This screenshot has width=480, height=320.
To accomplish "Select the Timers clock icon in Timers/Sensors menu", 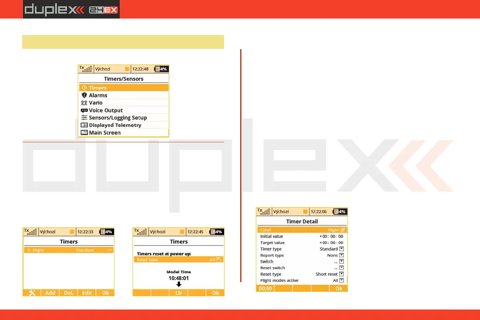I will pyautogui.click(x=84, y=87).
